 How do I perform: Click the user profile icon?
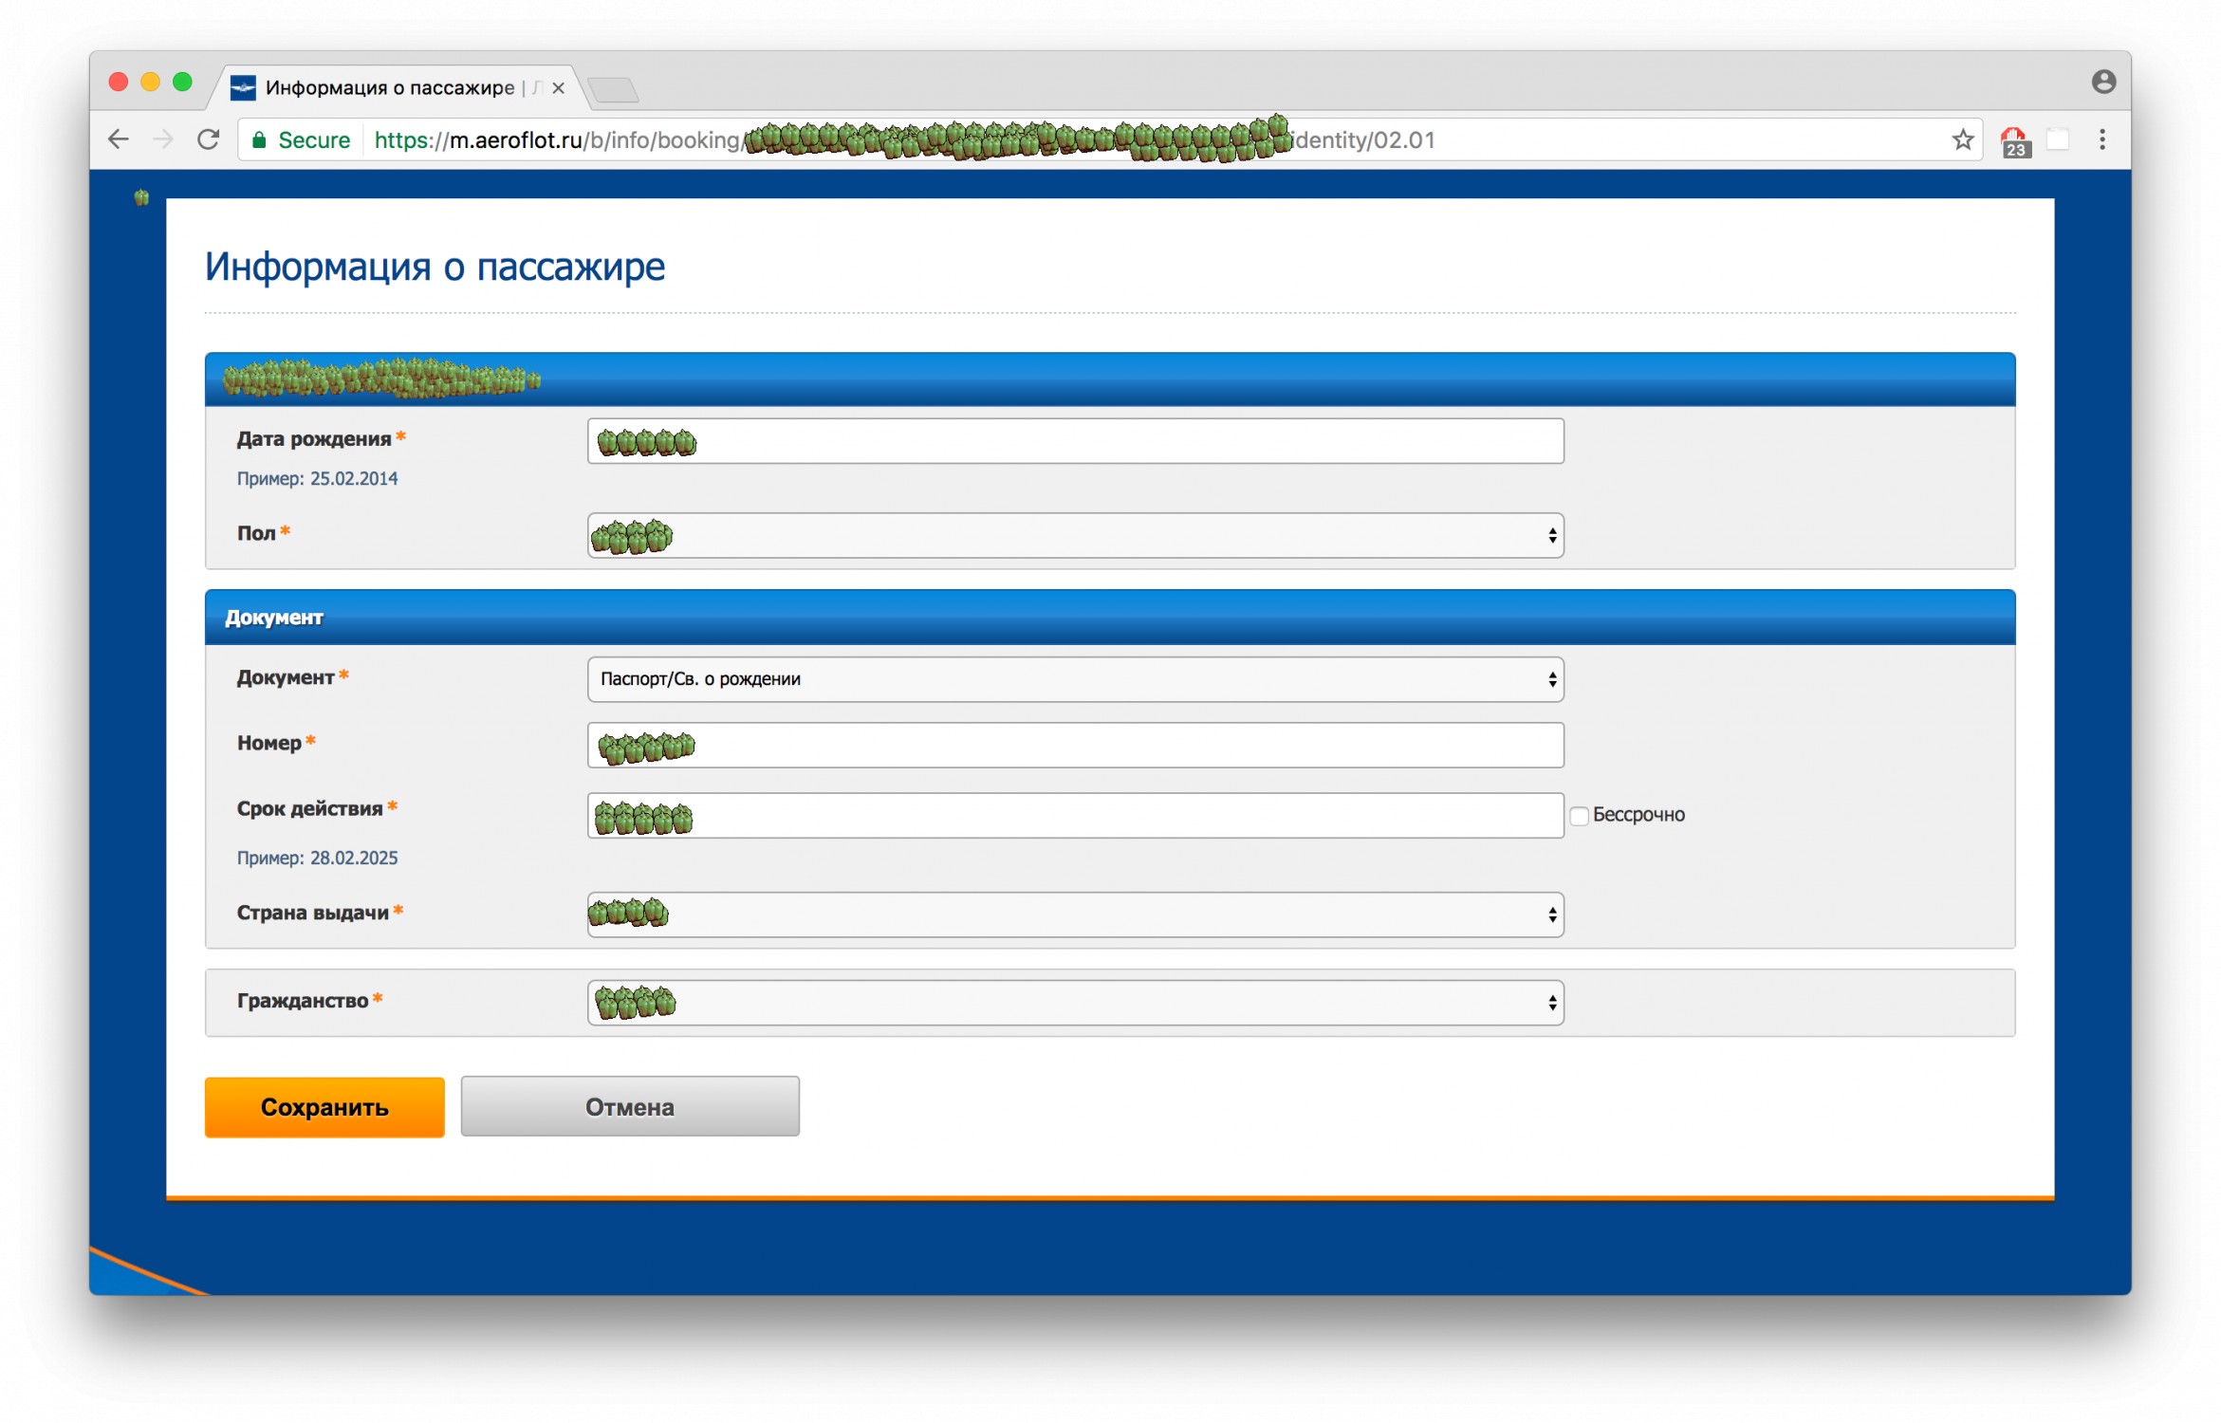[2103, 82]
